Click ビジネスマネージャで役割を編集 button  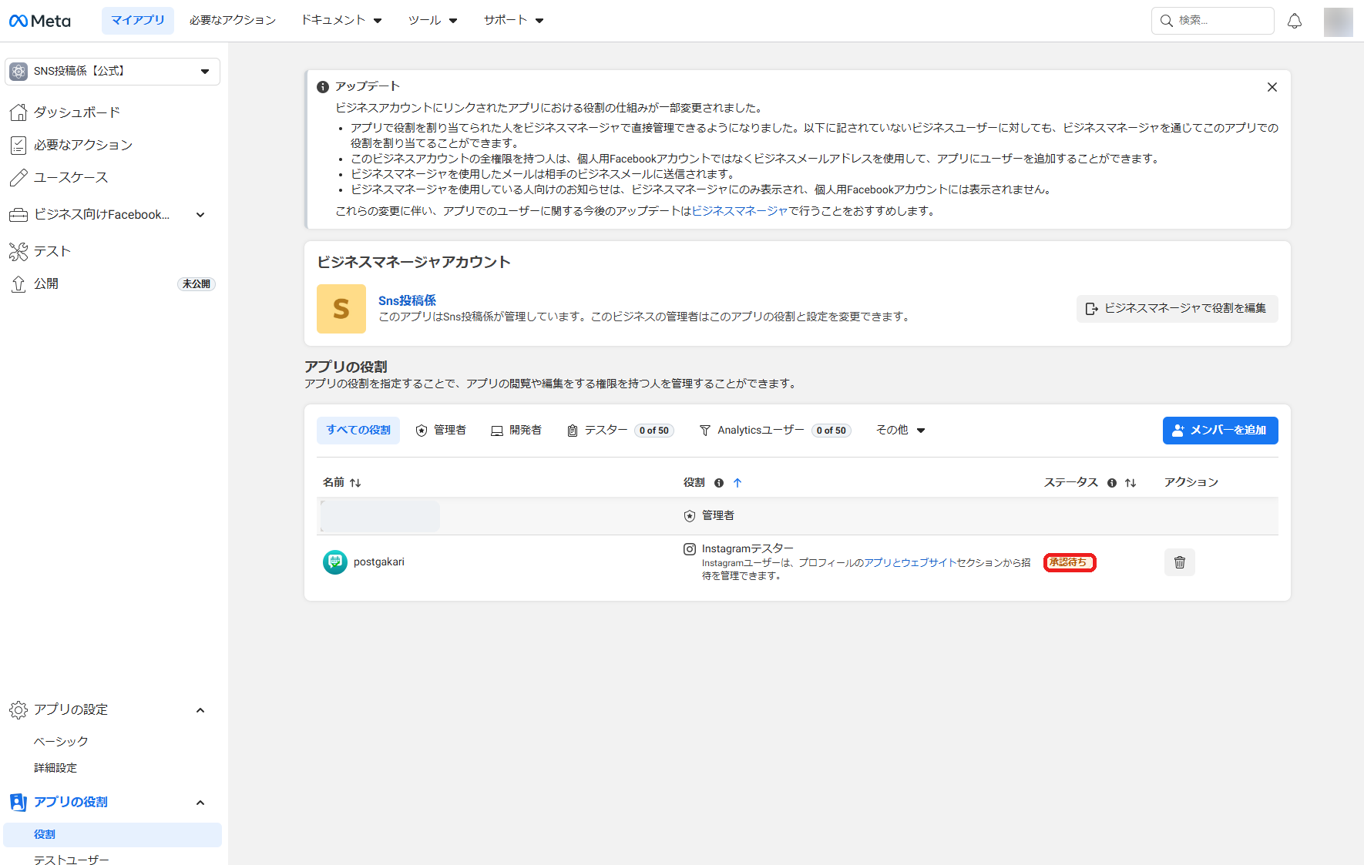[1177, 309]
